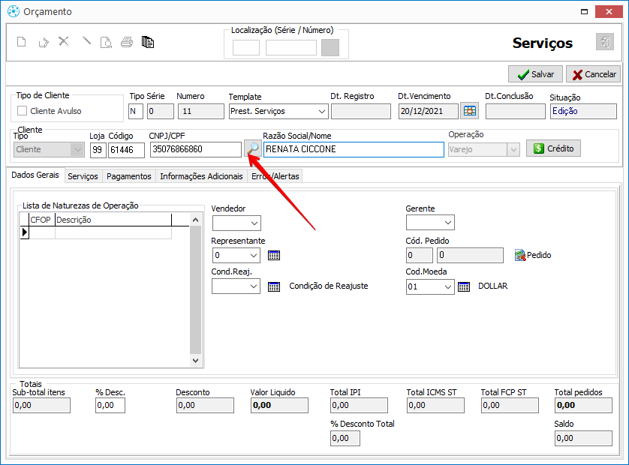The height and width of the screenshot is (465, 629).
Task: Click the % Desc. total field
Action: click(x=110, y=405)
